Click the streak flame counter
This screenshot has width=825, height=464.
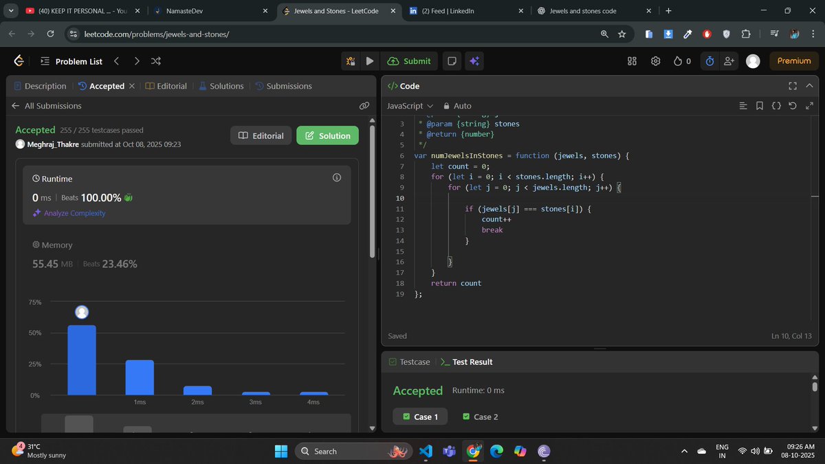pos(683,61)
